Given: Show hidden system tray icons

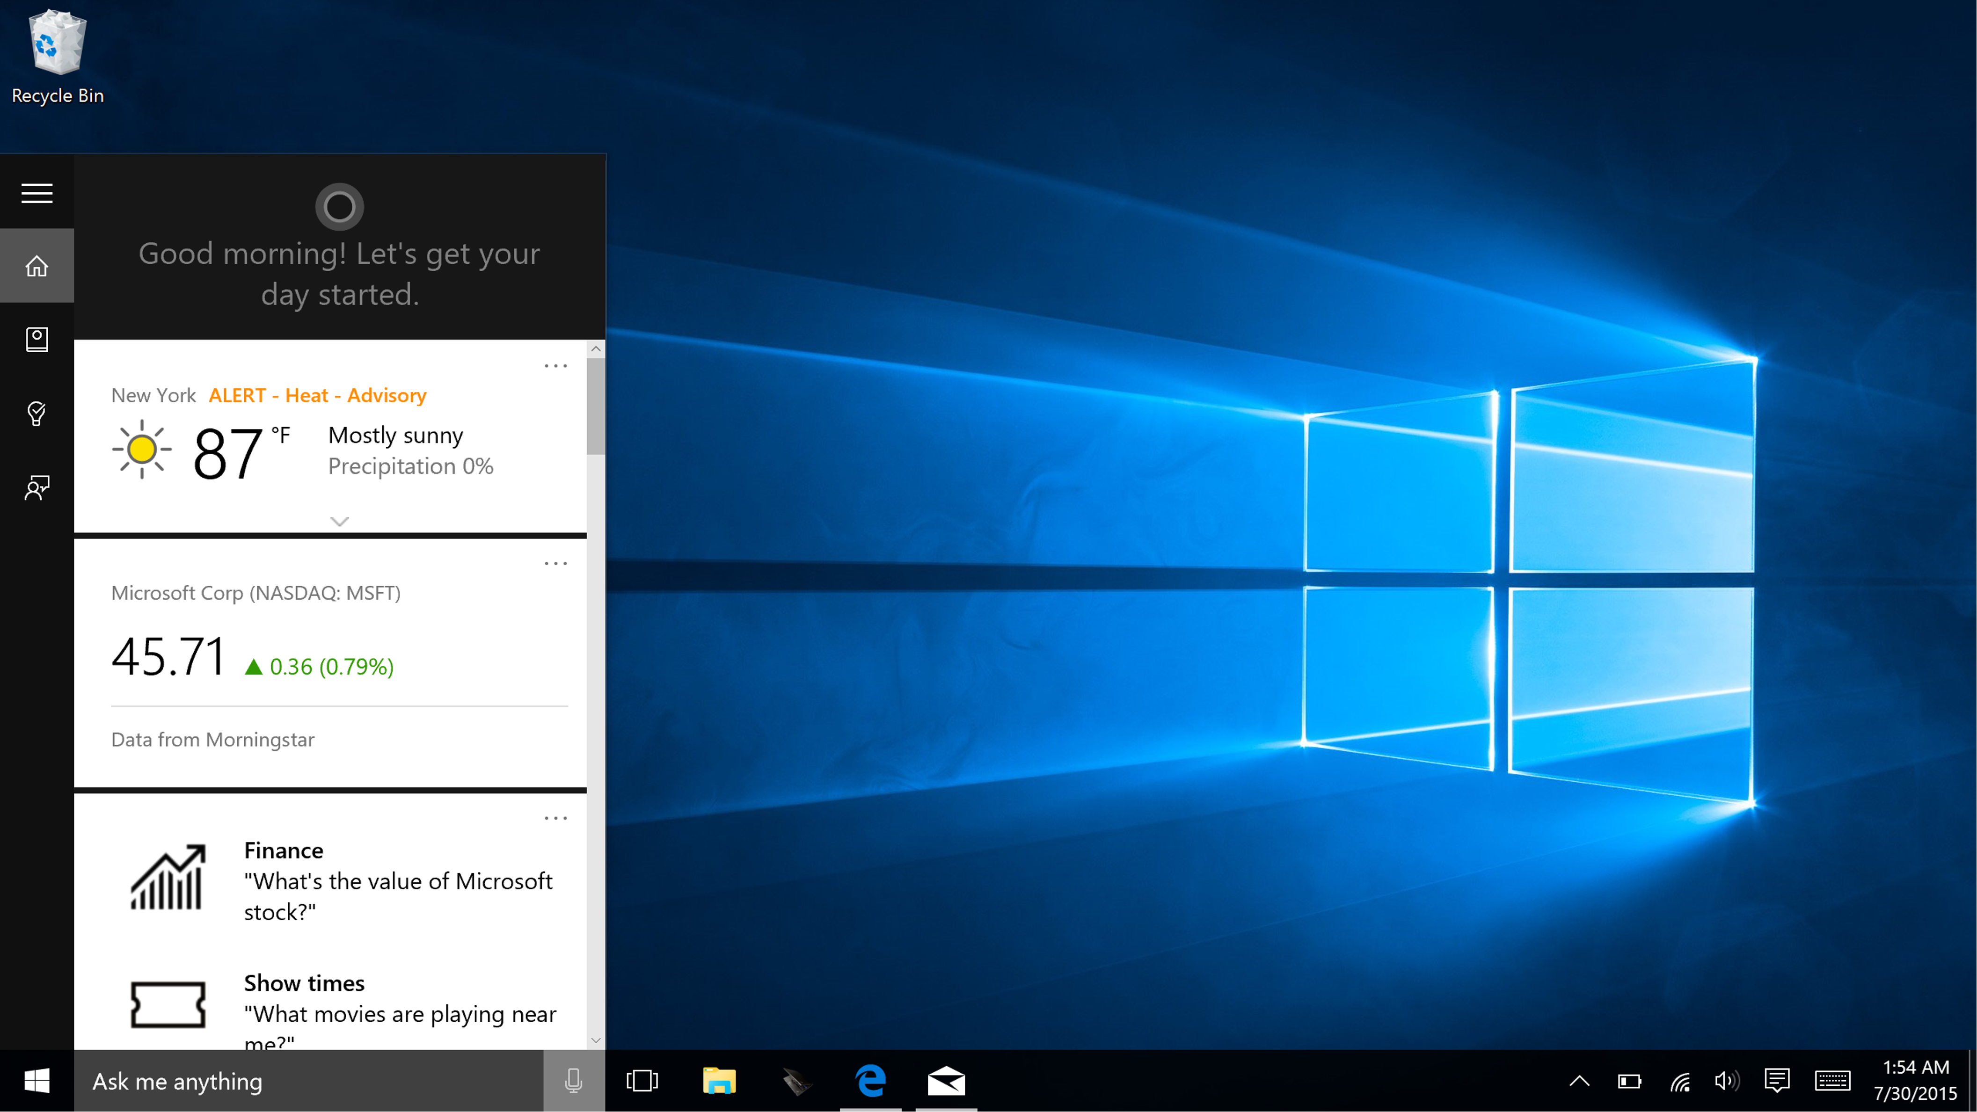Looking at the screenshot, I should pos(1579,1081).
